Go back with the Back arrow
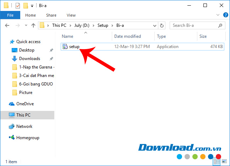 coord(7,25)
